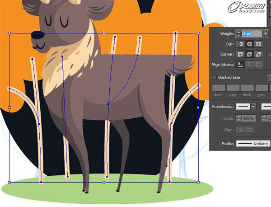Click the first dash input field
Image resolution: width=271 pixels, height=207 pixels.
pyautogui.click(x=219, y=88)
